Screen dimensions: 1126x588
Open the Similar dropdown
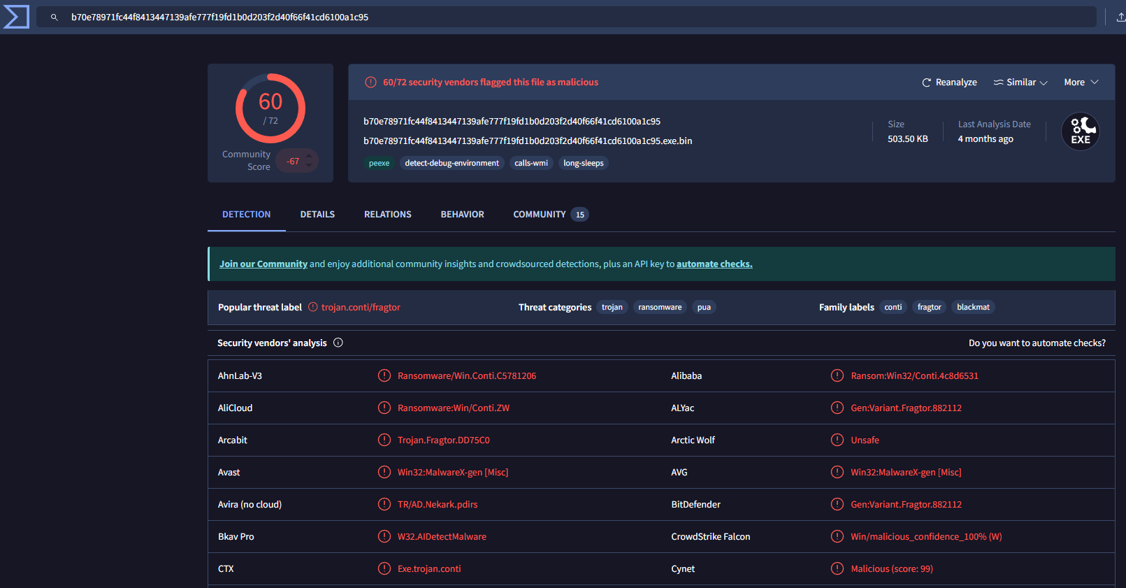click(1020, 83)
